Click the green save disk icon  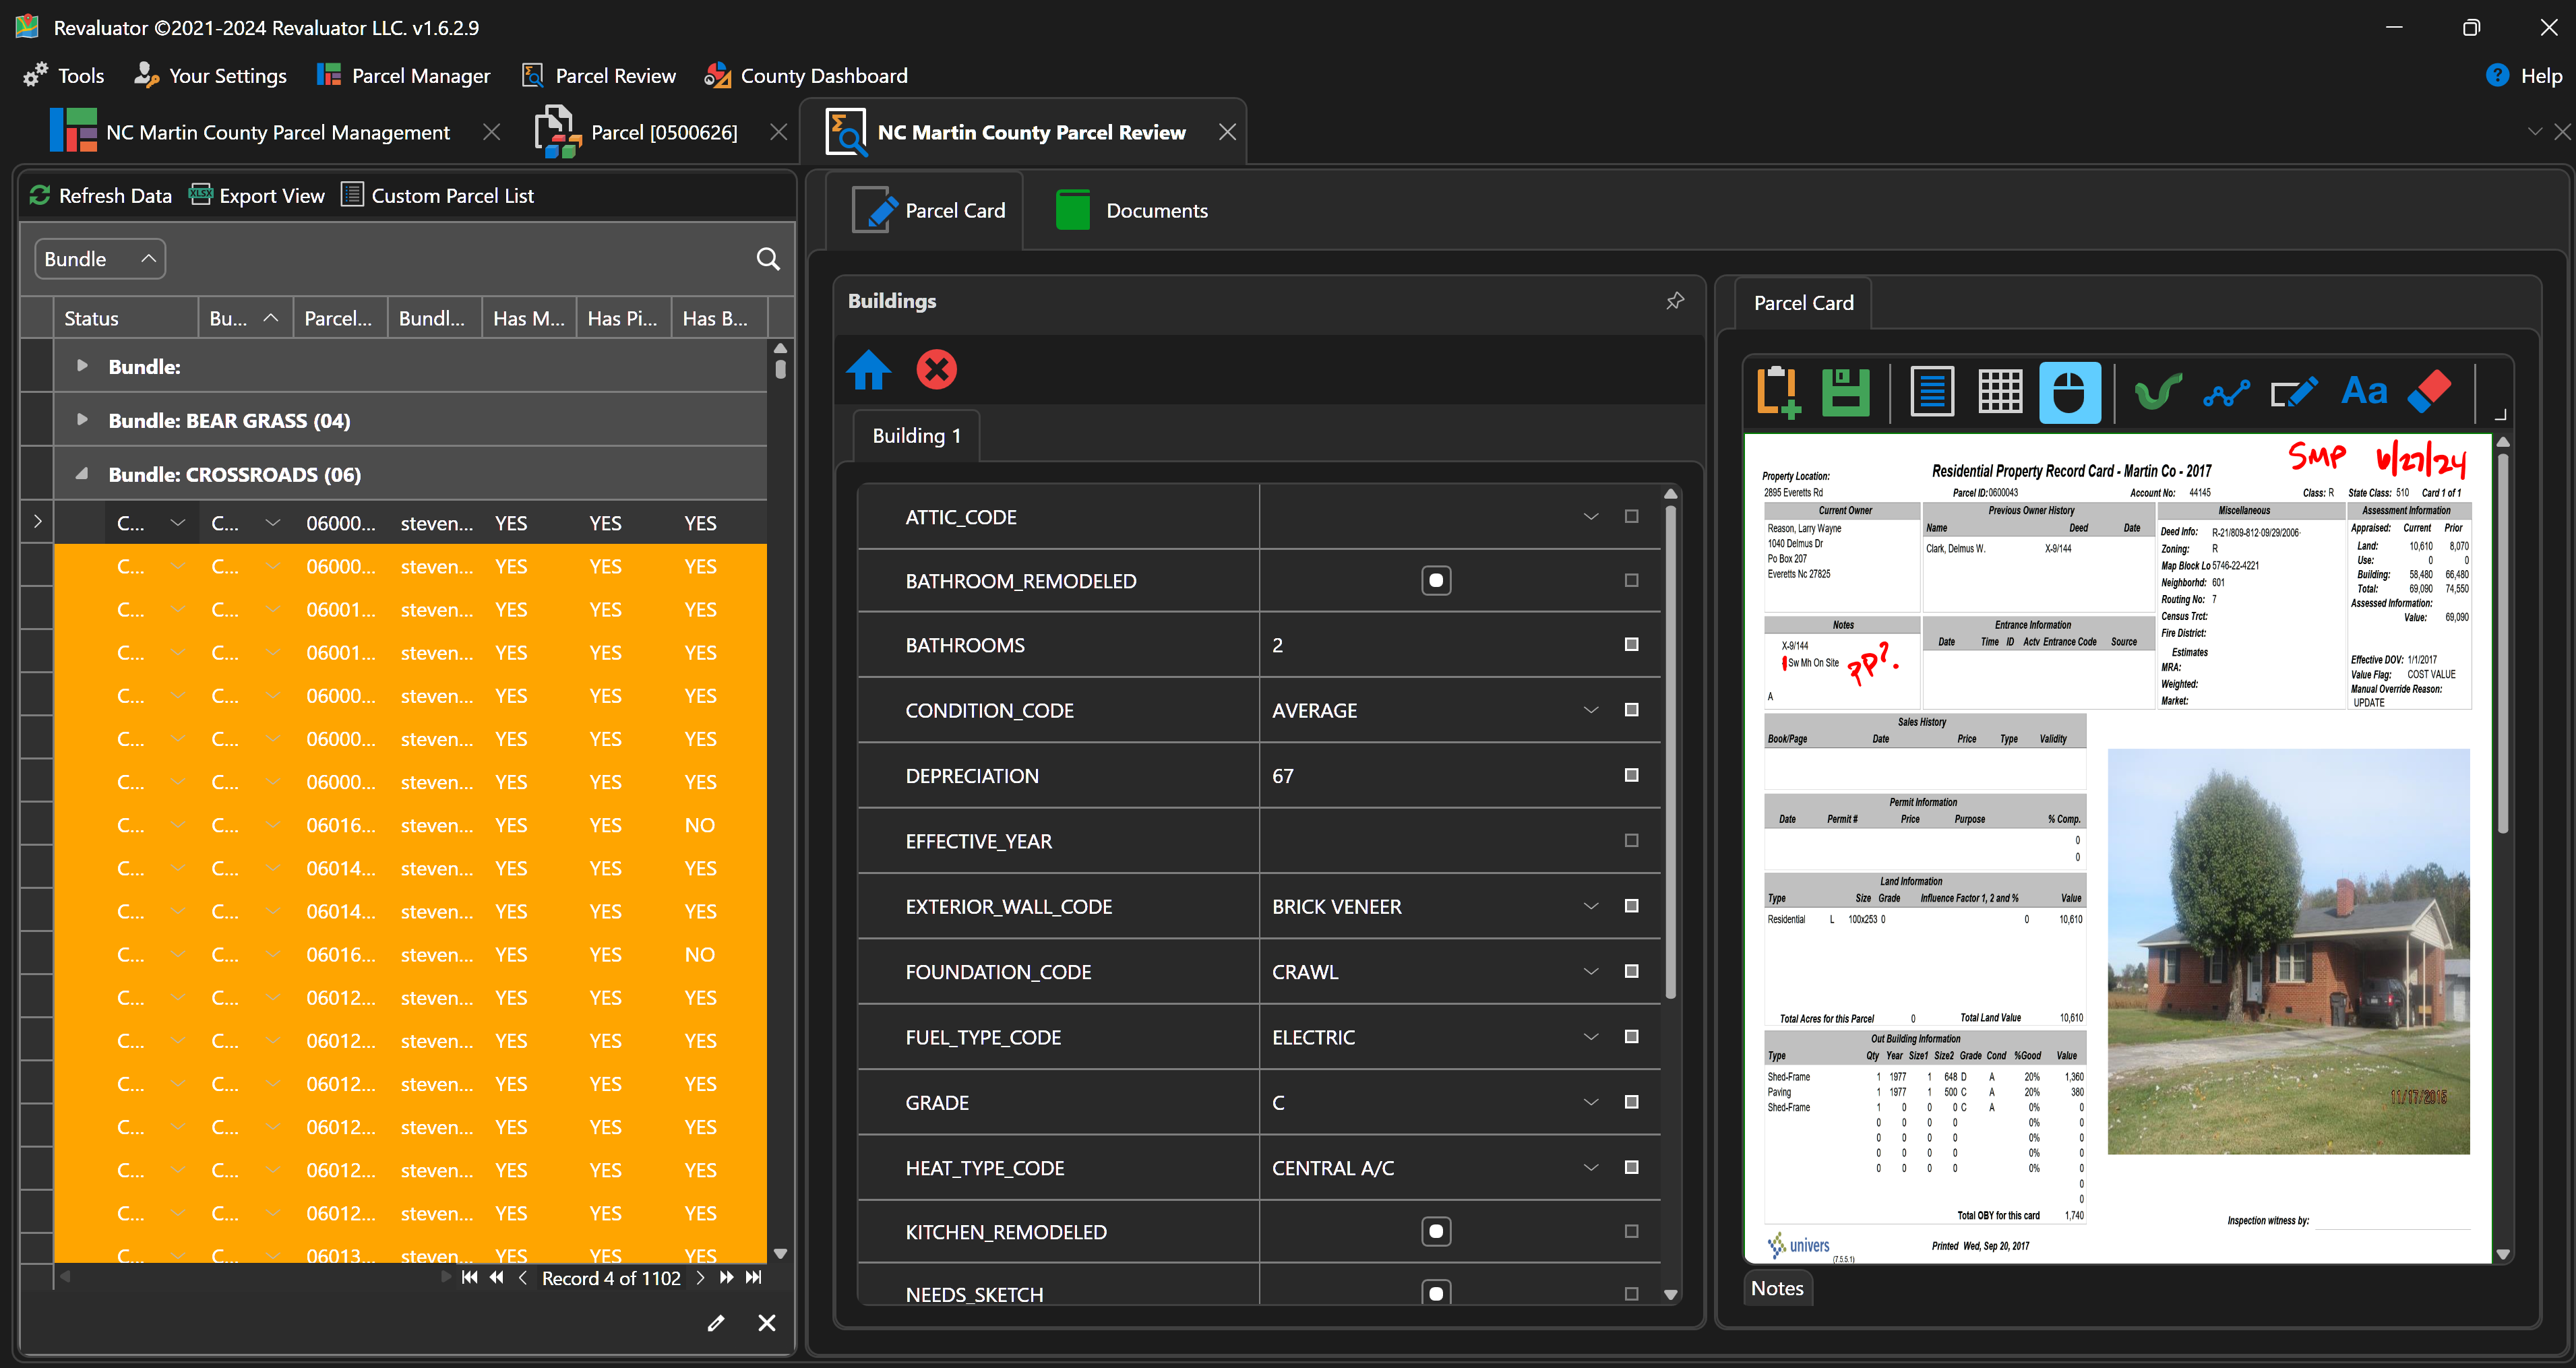coord(1845,391)
